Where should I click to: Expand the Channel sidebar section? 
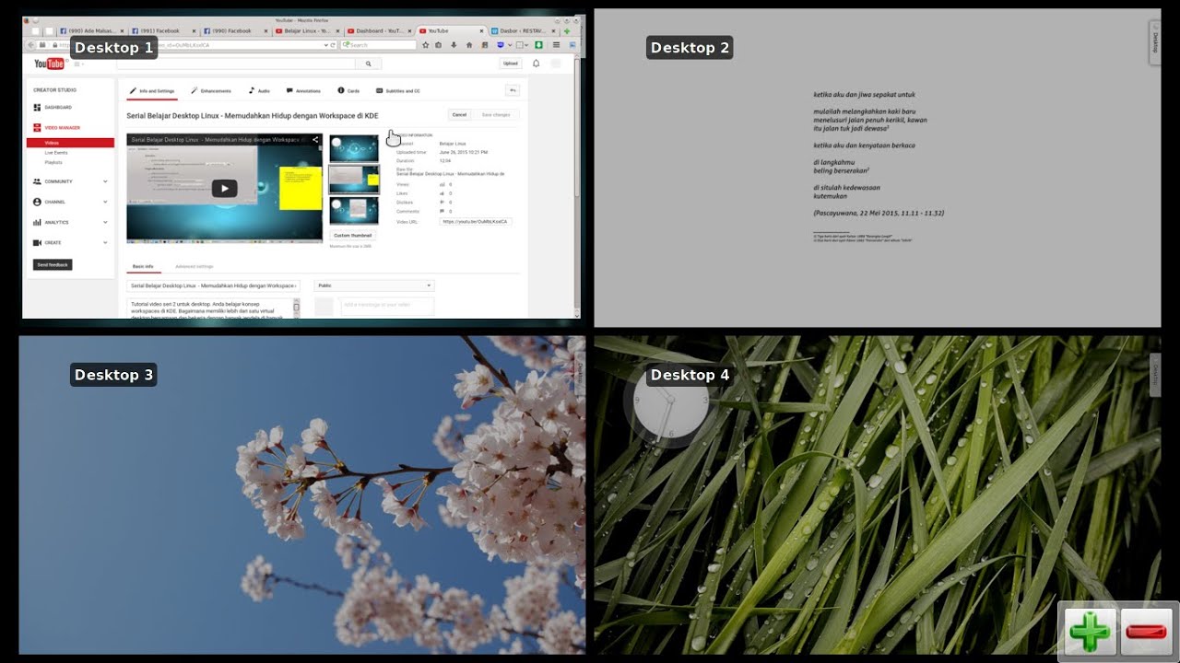coord(70,202)
